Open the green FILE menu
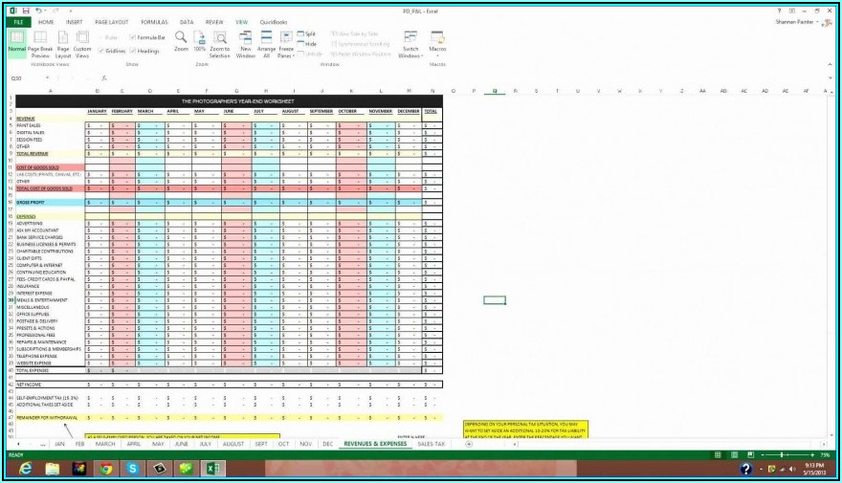This screenshot has width=842, height=483. [x=18, y=21]
